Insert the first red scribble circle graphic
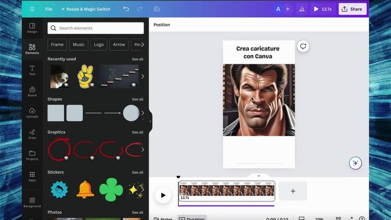Viewport: 391px width, 220px height. pyautogui.click(x=59, y=149)
